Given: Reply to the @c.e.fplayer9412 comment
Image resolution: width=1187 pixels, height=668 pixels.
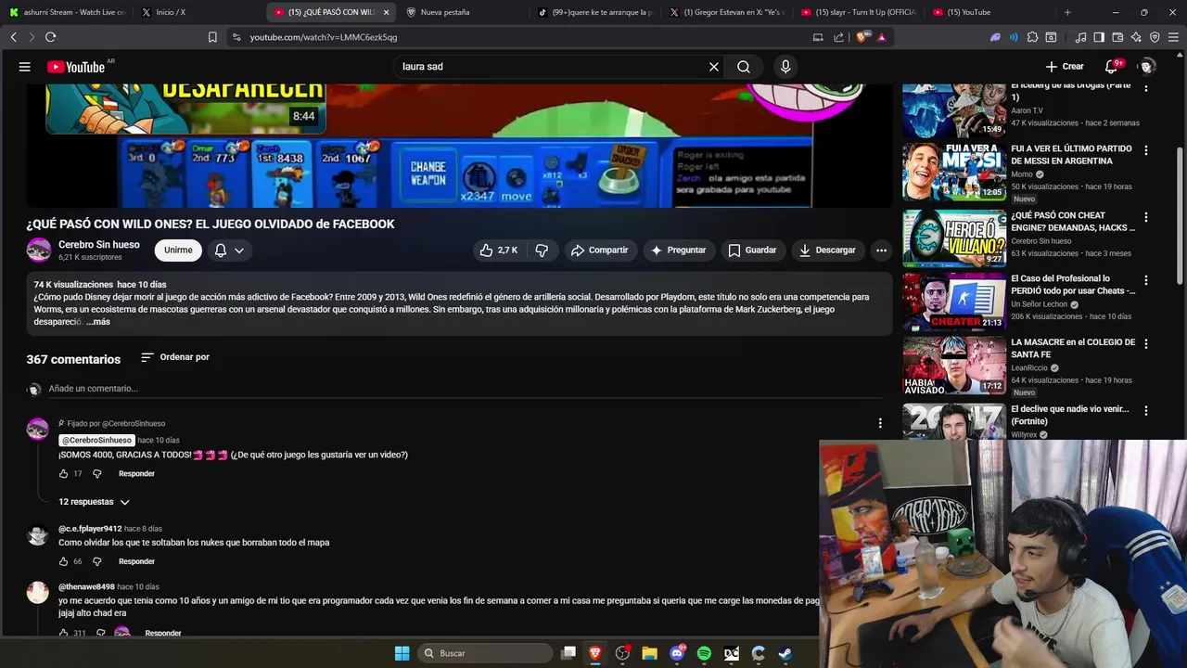Looking at the screenshot, I should pyautogui.click(x=136, y=561).
